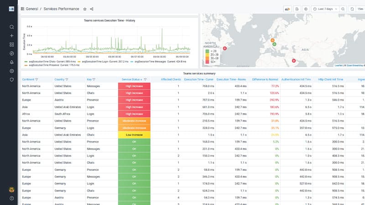The image size is (365, 205).
Task: Click Services Performance breadcrumb title
Action: (61, 9)
